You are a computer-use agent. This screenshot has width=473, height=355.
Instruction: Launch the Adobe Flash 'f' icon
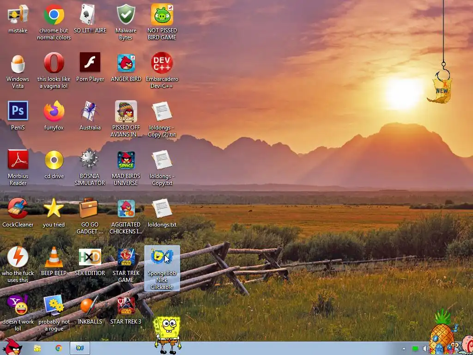click(90, 62)
